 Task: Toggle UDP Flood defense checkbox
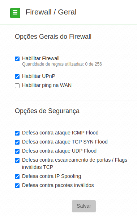click(x=17, y=151)
